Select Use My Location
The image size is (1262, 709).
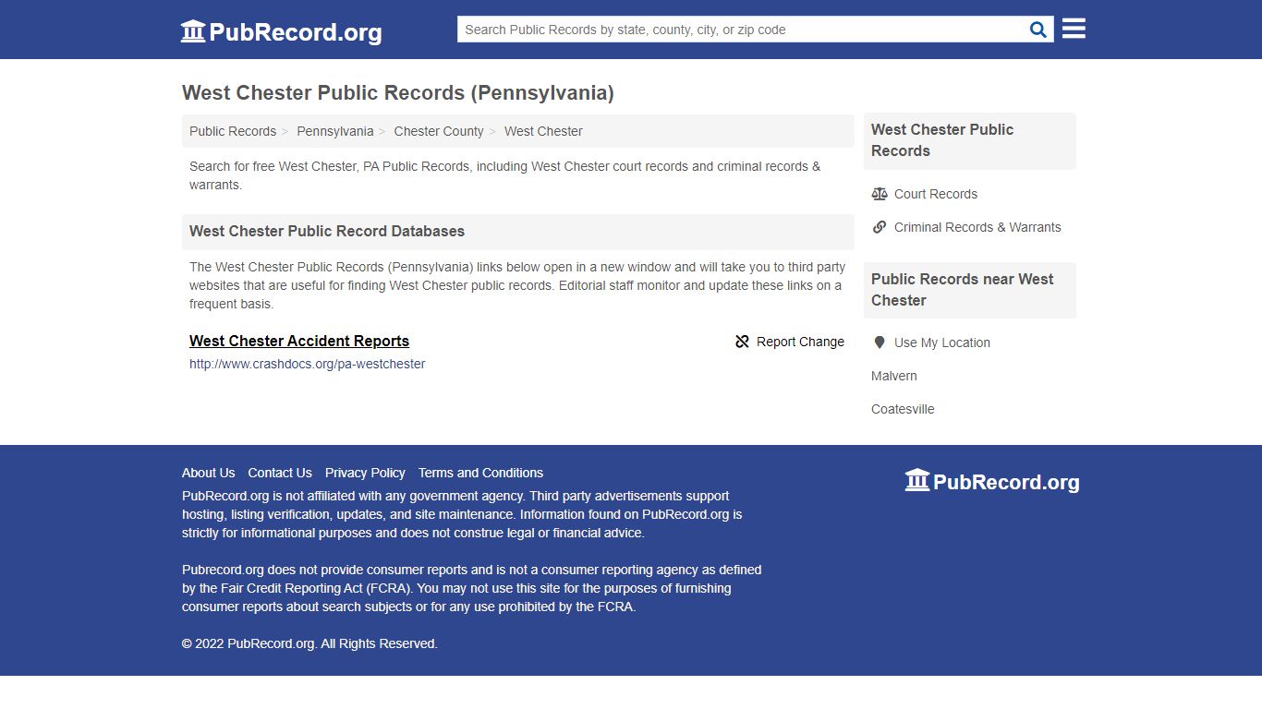click(x=942, y=342)
